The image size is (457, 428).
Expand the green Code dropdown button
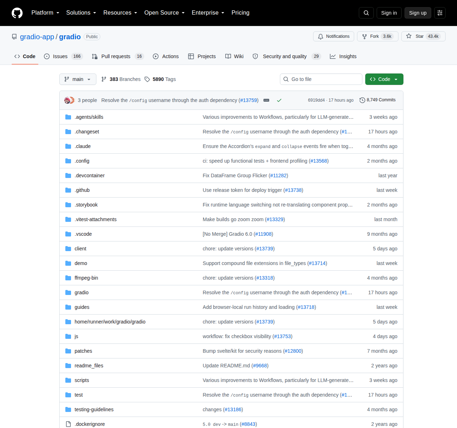pos(384,79)
